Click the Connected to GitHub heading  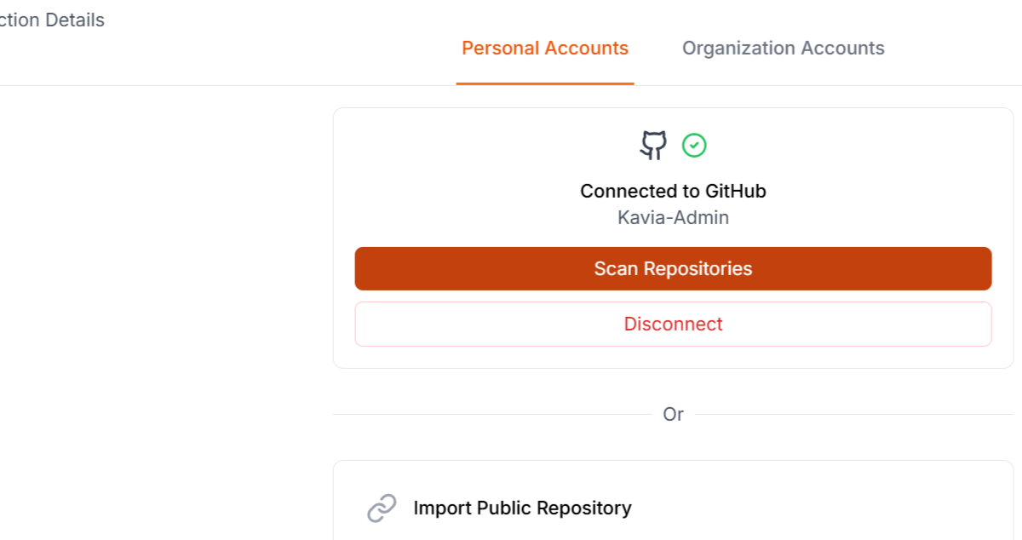(x=673, y=191)
